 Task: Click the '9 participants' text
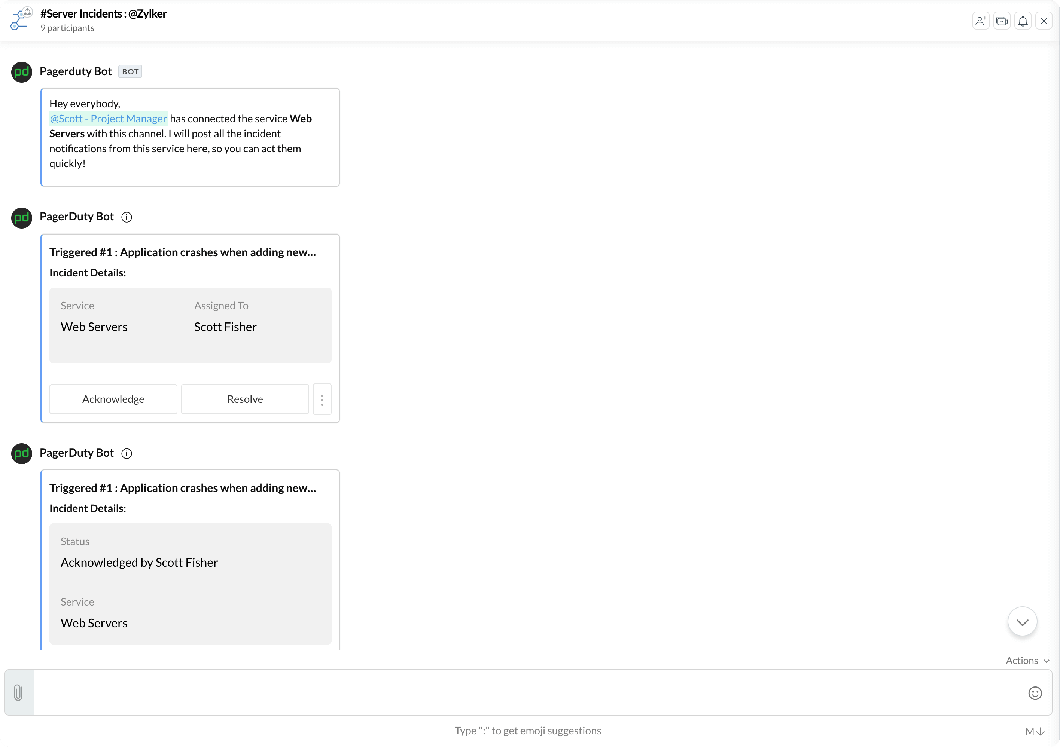coord(67,28)
